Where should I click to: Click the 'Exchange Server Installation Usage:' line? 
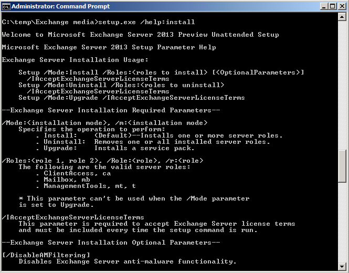pyautogui.click(x=75, y=60)
